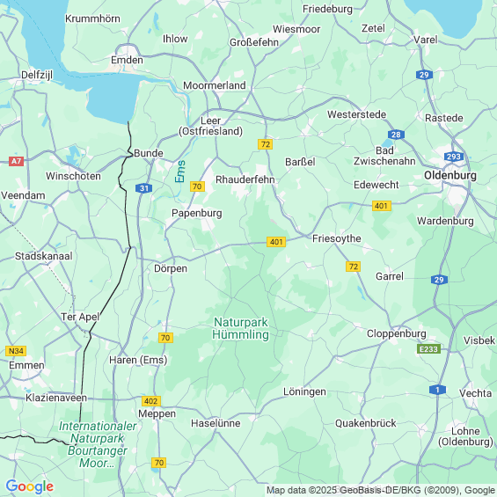Click the 28 autobahn shield near Westerstede
497x497 pixels.
pyautogui.click(x=396, y=135)
